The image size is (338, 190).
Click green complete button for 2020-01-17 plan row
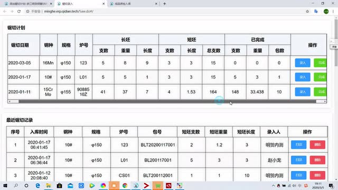pyautogui.click(x=321, y=77)
